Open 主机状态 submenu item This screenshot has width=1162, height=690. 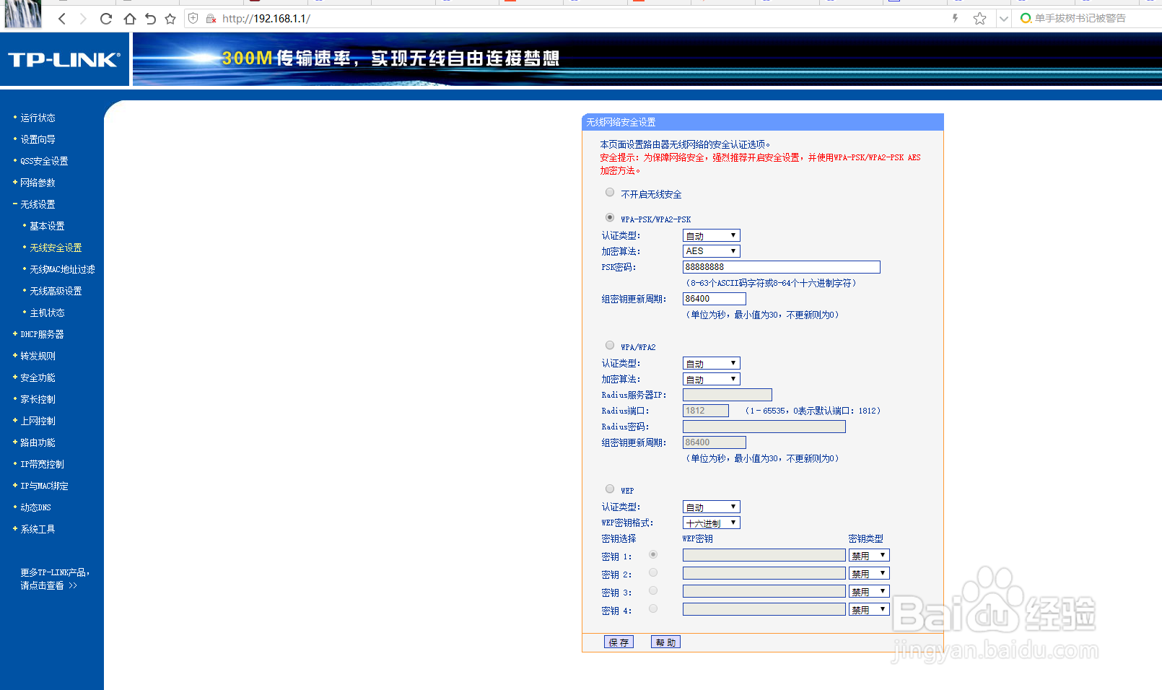tap(47, 313)
